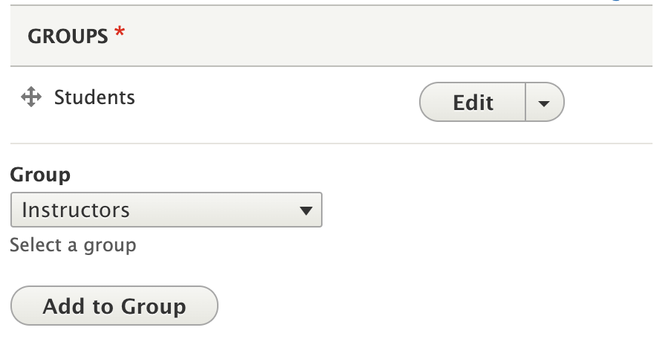Click the Students table row
Viewport: 654px width, 342px height.
pos(331,105)
